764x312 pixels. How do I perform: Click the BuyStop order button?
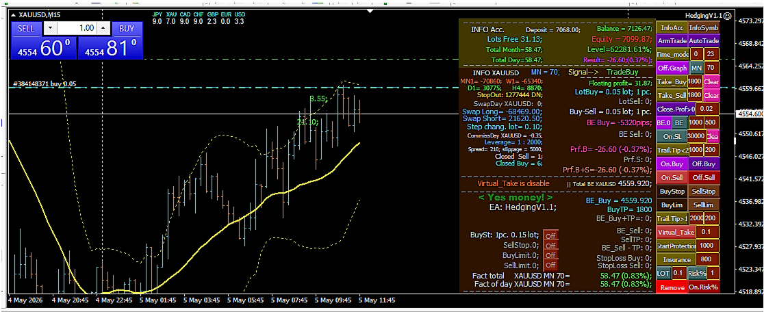(672, 192)
